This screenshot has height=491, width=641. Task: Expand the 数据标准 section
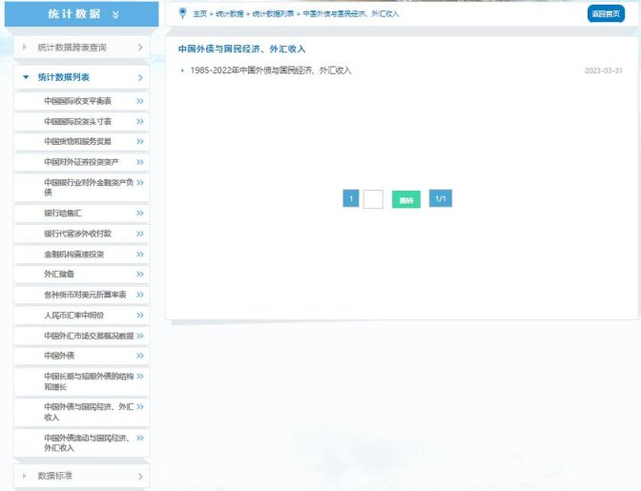point(82,475)
